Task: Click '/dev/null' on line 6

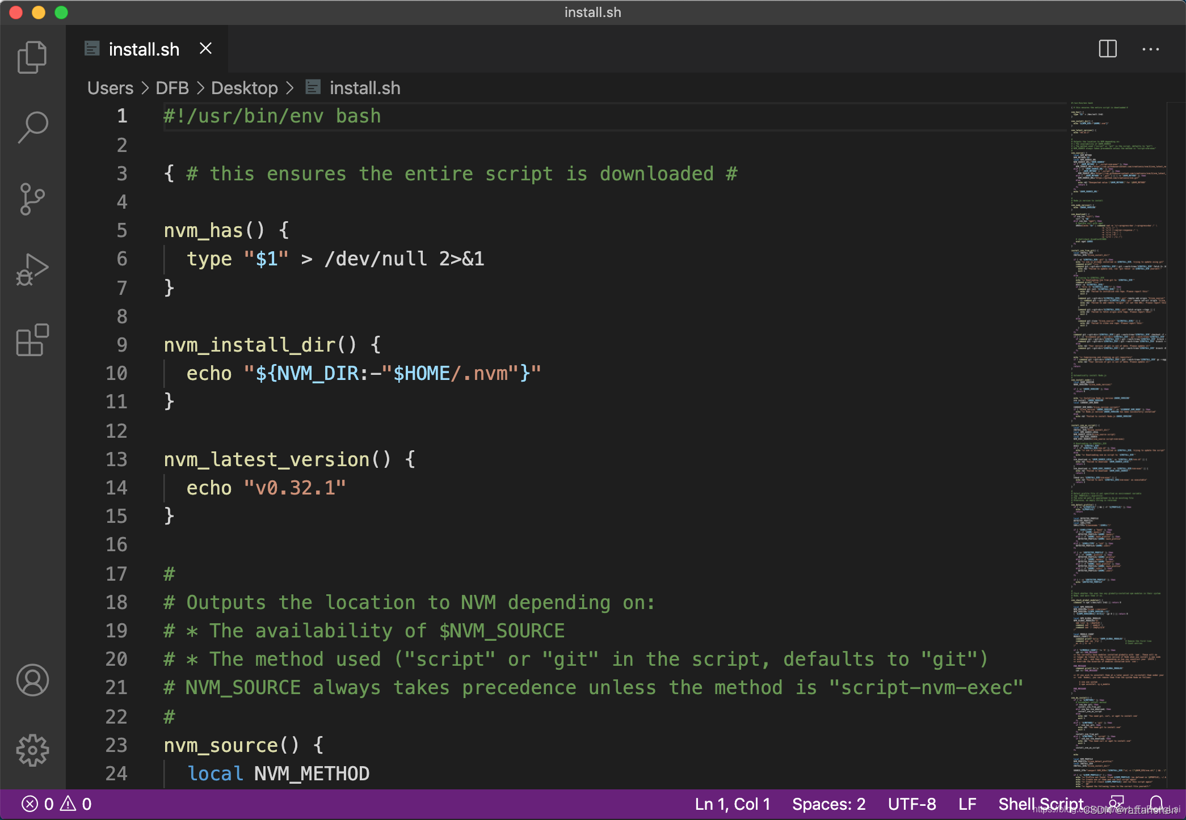Action: 376,259
